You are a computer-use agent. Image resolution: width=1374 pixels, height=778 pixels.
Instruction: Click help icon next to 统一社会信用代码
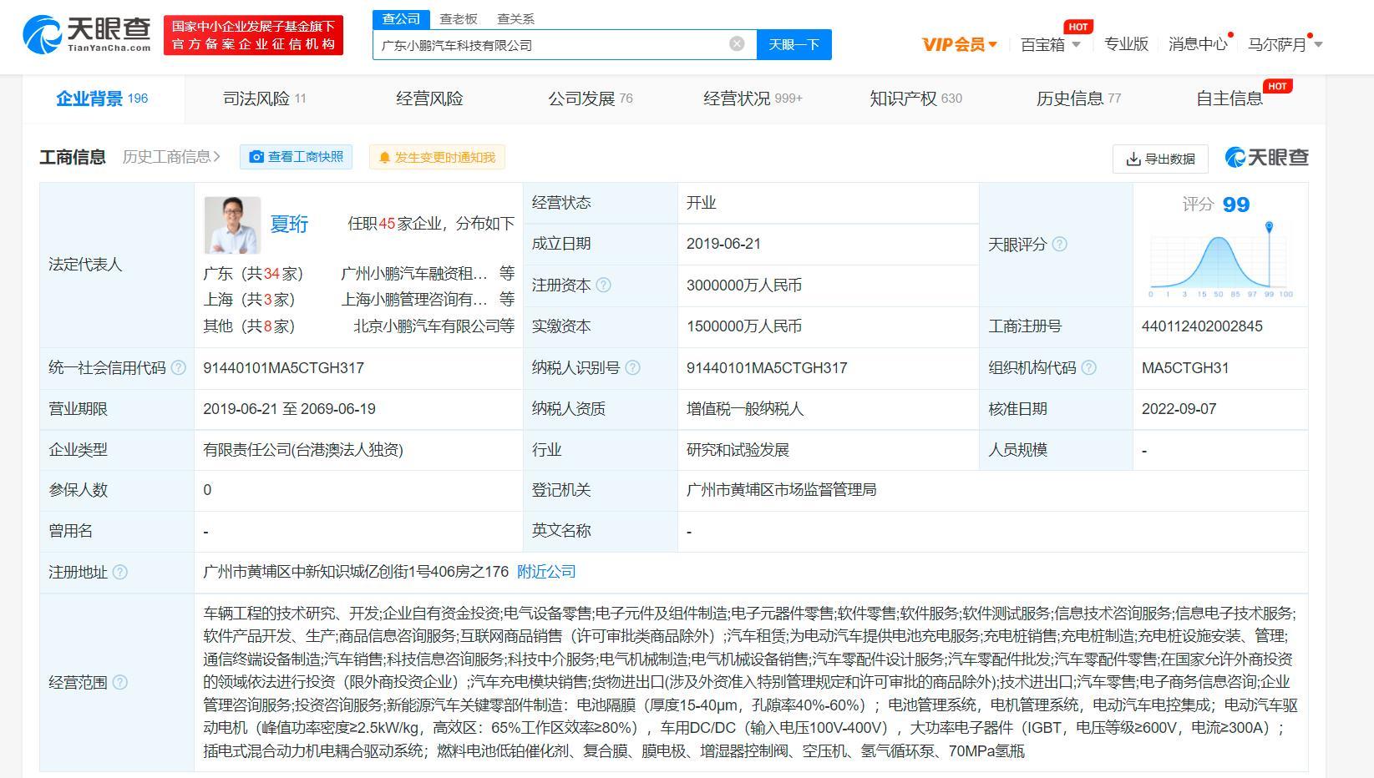click(178, 368)
